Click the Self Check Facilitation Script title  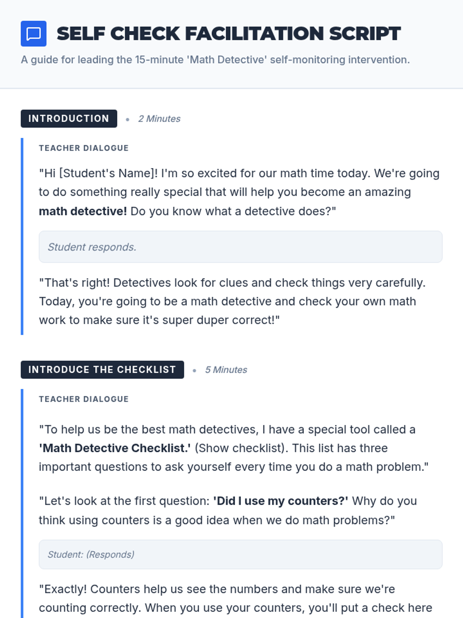pos(228,34)
